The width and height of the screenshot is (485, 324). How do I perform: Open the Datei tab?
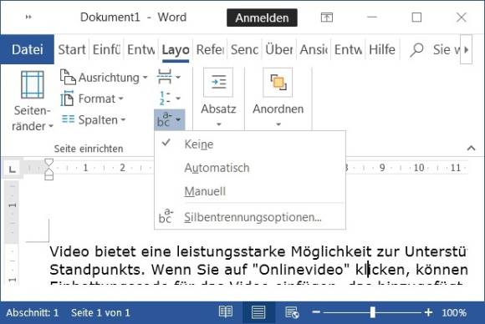[x=28, y=49]
